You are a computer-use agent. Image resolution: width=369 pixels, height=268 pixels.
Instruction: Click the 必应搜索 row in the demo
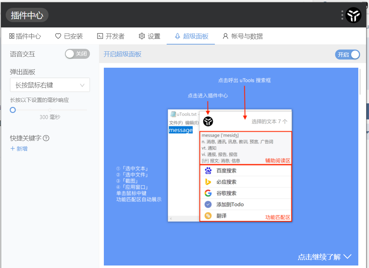(246, 182)
